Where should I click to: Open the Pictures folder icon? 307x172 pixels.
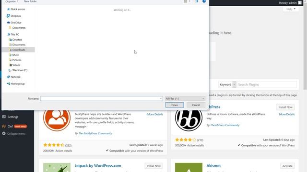click(10, 60)
